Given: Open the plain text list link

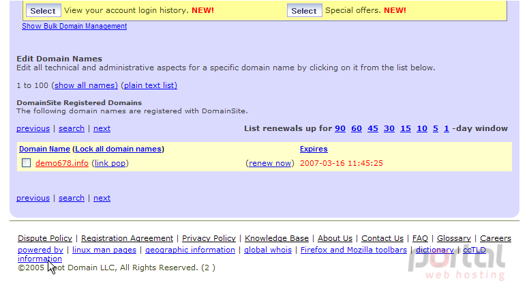Looking at the screenshot, I should coord(150,85).
